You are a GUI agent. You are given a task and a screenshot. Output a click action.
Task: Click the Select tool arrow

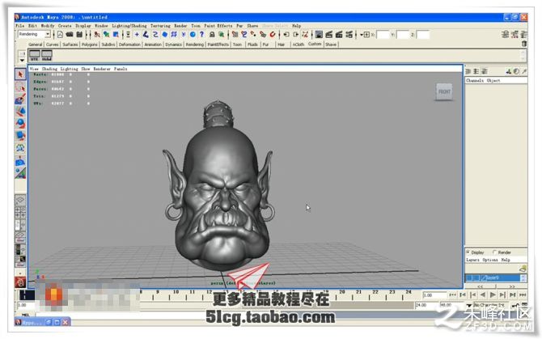[x=20, y=74]
